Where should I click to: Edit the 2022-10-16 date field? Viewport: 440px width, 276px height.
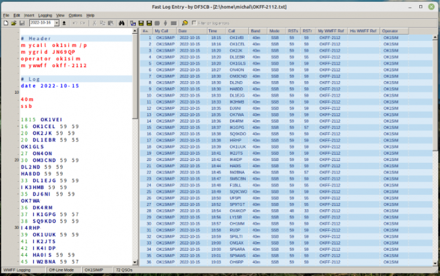point(42,23)
